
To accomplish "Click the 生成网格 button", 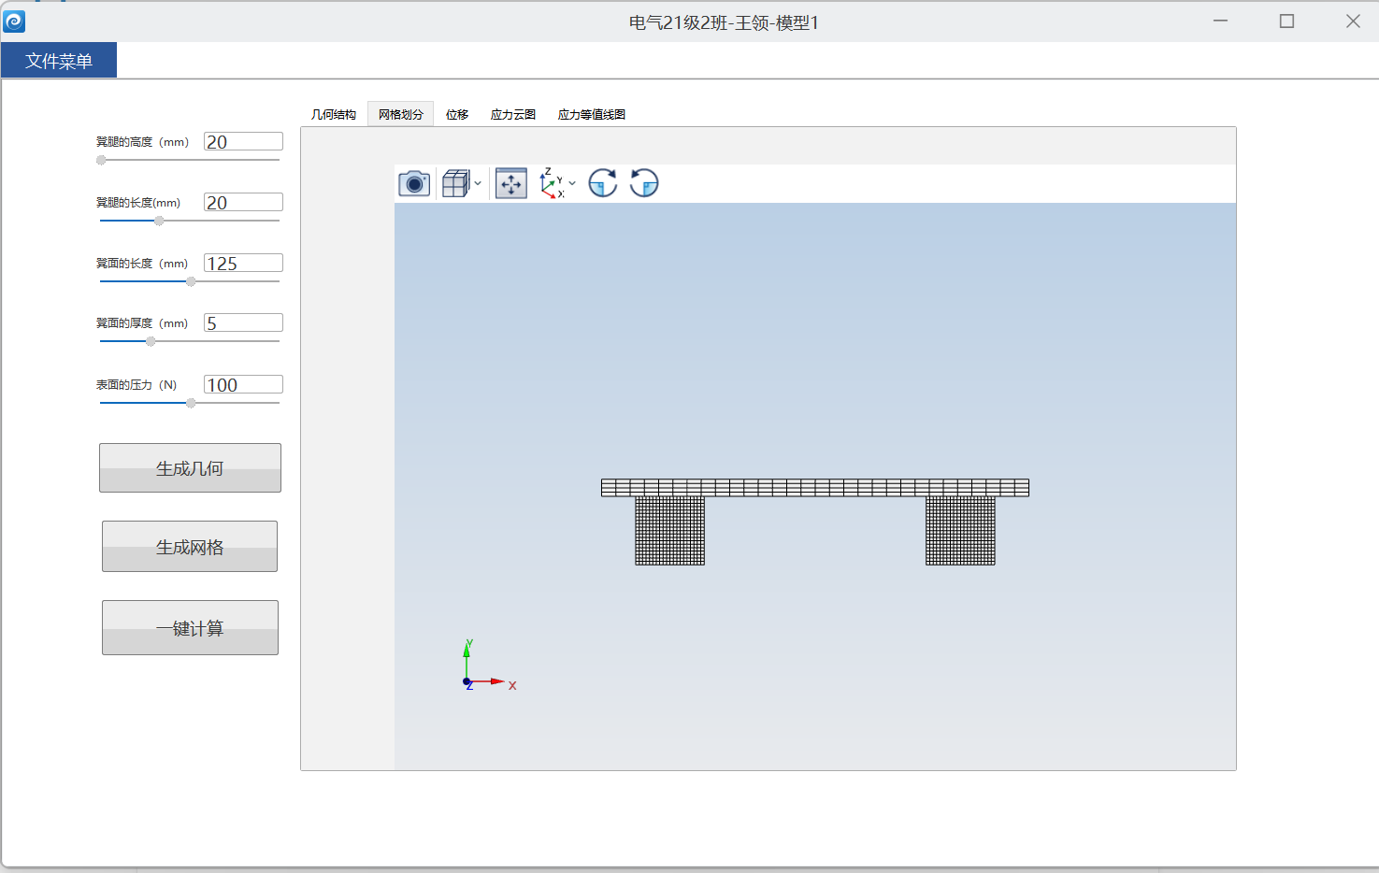I will [x=190, y=546].
